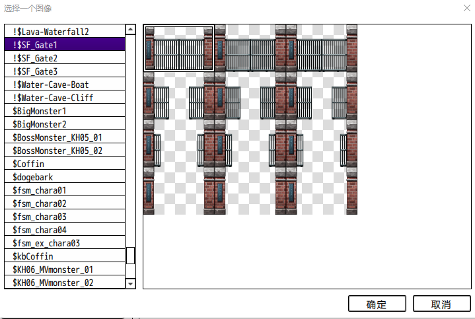
Task: Select half-open gate sprite, second row left
Action: pyautogui.click(x=179, y=96)
